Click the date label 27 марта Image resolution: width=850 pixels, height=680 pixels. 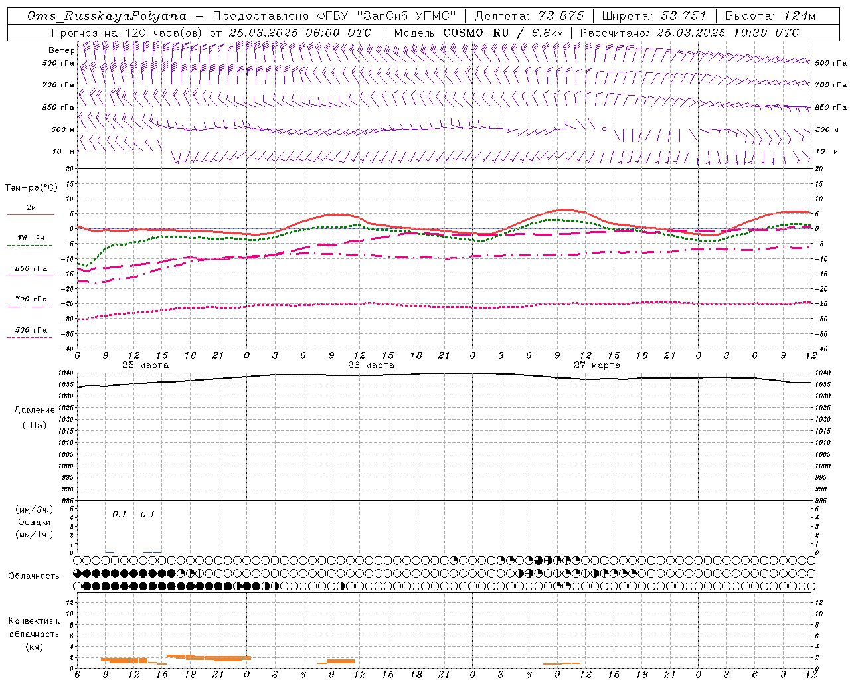point(597,365)
